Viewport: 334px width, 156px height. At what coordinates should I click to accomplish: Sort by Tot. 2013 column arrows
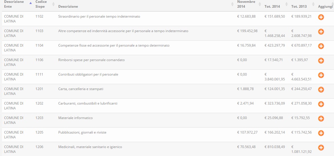[x=313, y=4]
